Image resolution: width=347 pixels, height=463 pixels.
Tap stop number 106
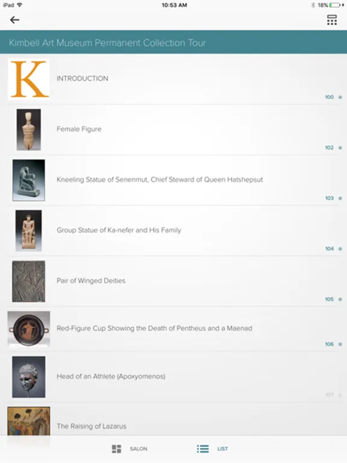[330, 344]
